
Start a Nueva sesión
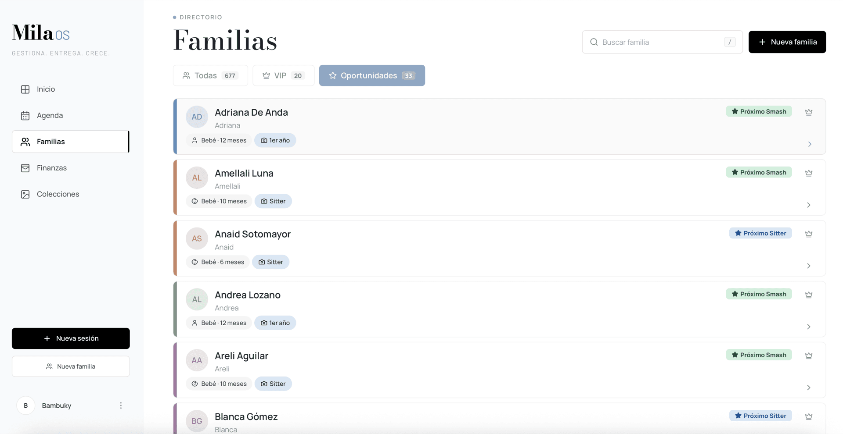pos(71,338)
